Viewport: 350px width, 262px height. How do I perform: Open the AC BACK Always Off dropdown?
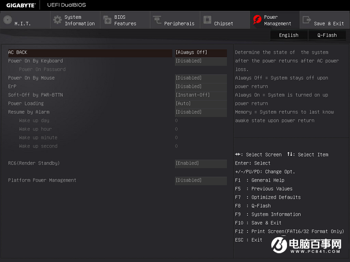[201, 52]
